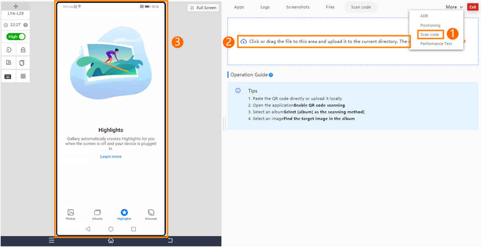Click the Highlights heading on phone screen
This screenshot has width=481, height=247.
pyautogui.click(x=111, y=130)
